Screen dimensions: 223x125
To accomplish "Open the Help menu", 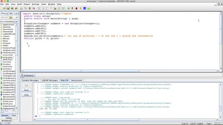I will pos(59,4).
